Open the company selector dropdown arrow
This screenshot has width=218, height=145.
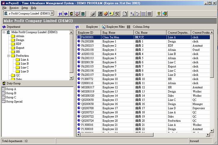coord(52,13)
